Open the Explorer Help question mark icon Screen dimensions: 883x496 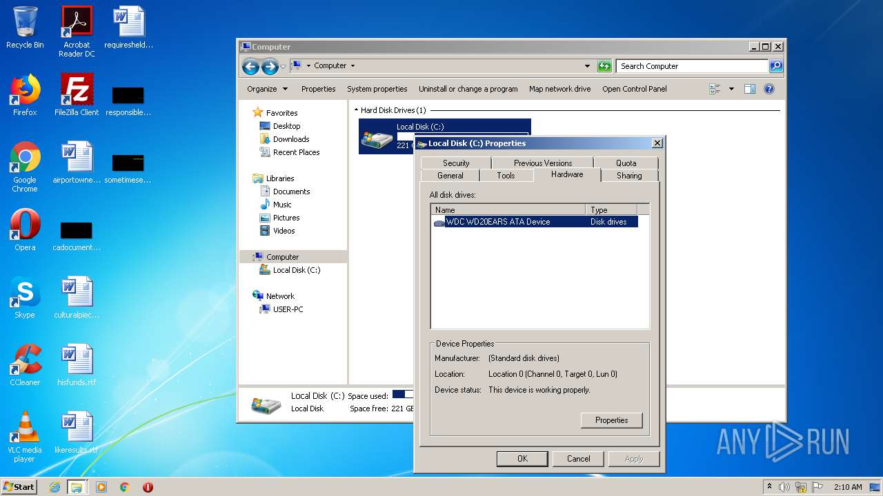click(769, 89)
